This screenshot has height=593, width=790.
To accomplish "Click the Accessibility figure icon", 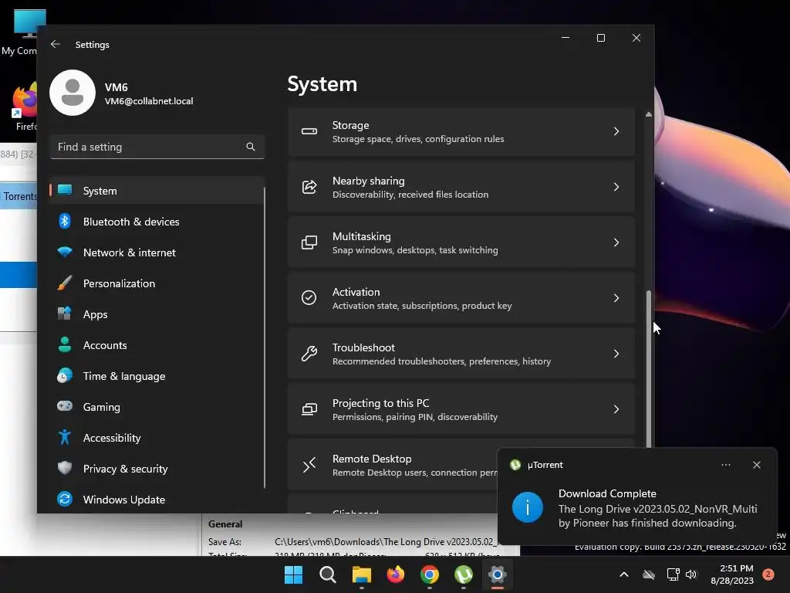I will tap(65, 437).
